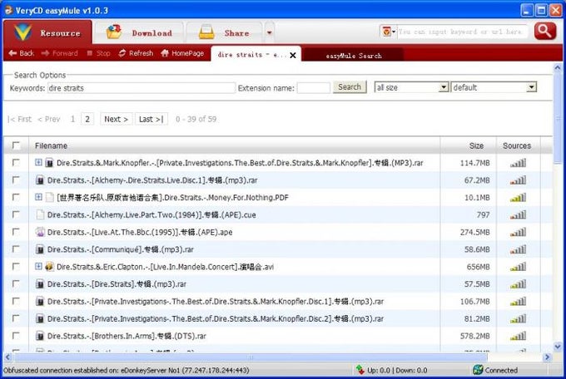This screenshot has height=379, width=566.
Task: Check the Private.Investigations Disc.2 row
Action: [16, 318]
